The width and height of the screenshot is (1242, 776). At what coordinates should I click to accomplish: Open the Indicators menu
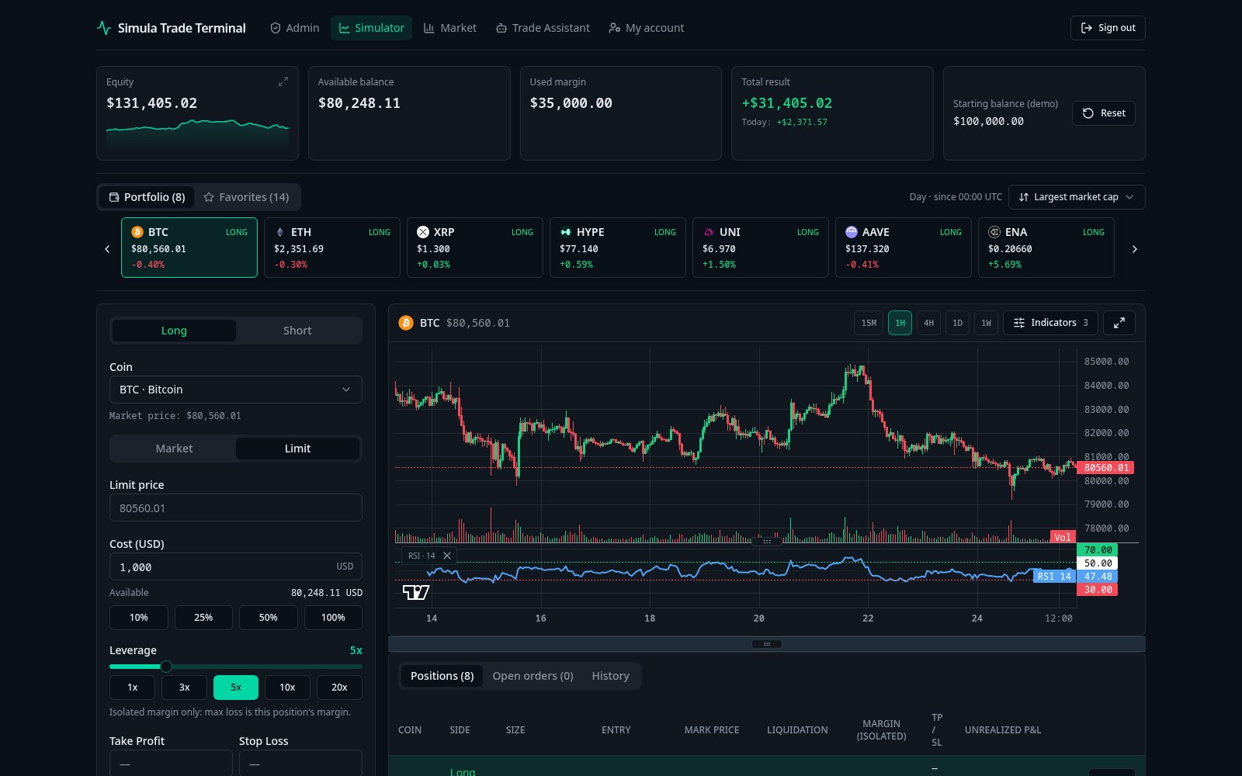1050,323
